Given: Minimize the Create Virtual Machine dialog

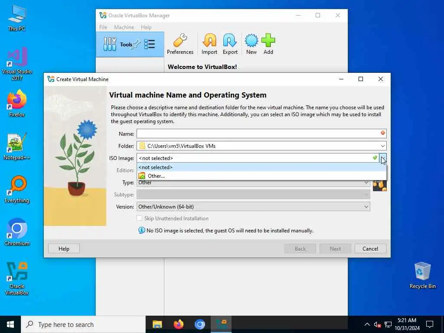Looking at the screenshot, I should 341,79.
